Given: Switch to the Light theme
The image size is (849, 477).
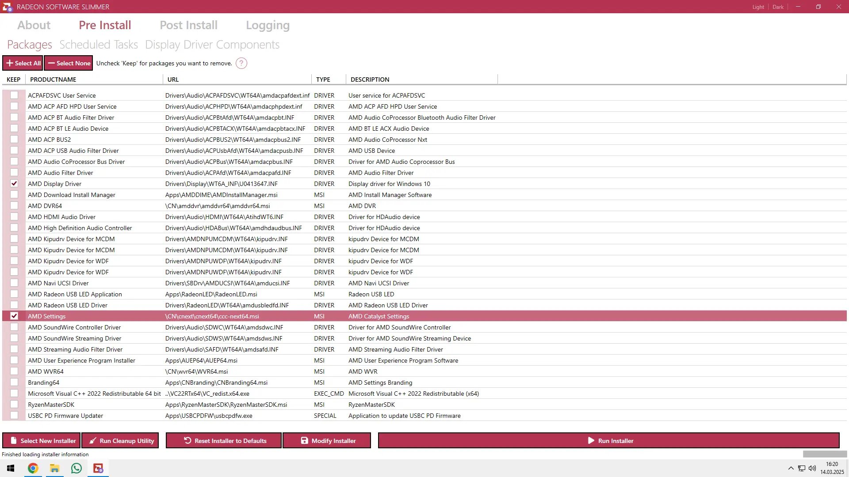Looking at the screenshot, I should [758, 7].
